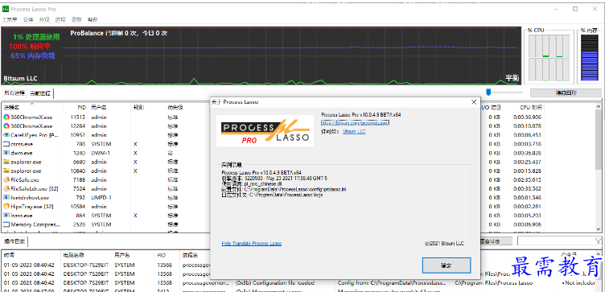Click down arrow of process list scrollbar
This screenshot has height=292, width=609.
[x=599, y=228]
